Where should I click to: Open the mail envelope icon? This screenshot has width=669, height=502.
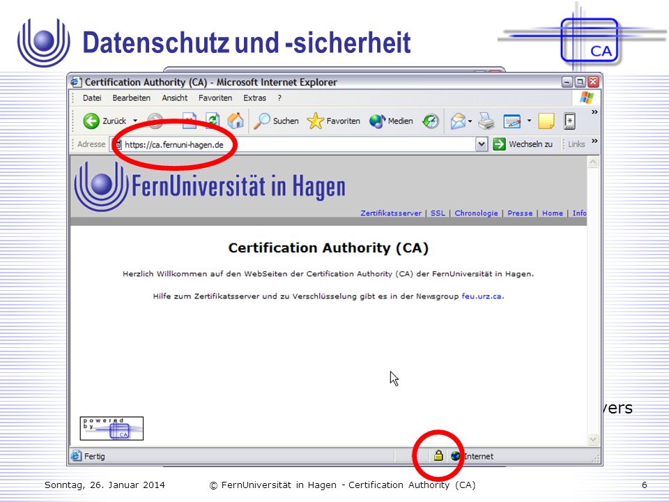(458, 121)
